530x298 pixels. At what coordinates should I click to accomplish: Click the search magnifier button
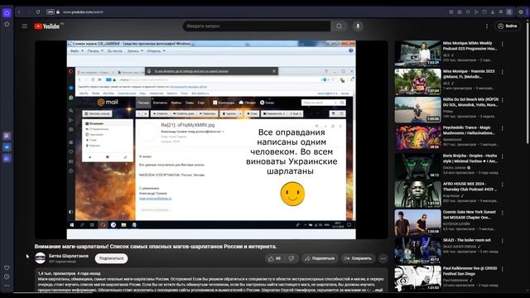click(339, 26)
